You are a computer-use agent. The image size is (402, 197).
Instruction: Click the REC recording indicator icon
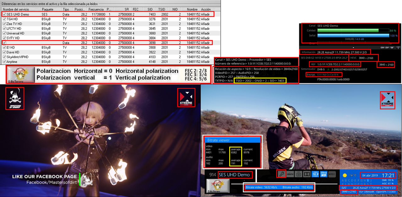(332, 174)
